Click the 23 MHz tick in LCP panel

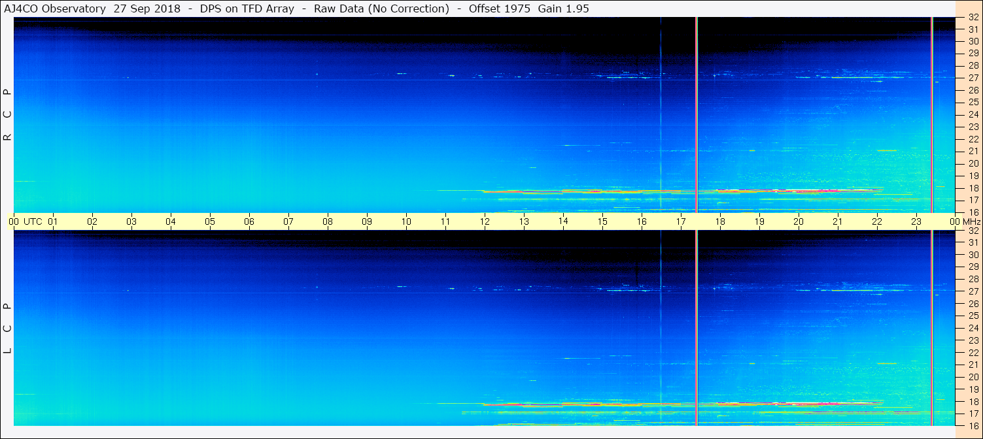tap(973, 340)
